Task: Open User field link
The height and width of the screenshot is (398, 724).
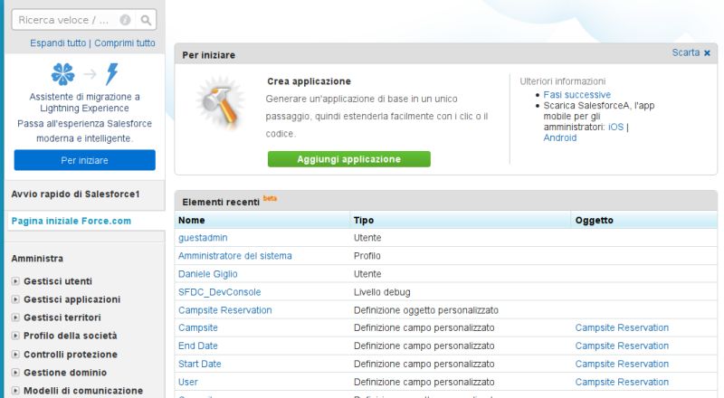Action: pos(188,382)
